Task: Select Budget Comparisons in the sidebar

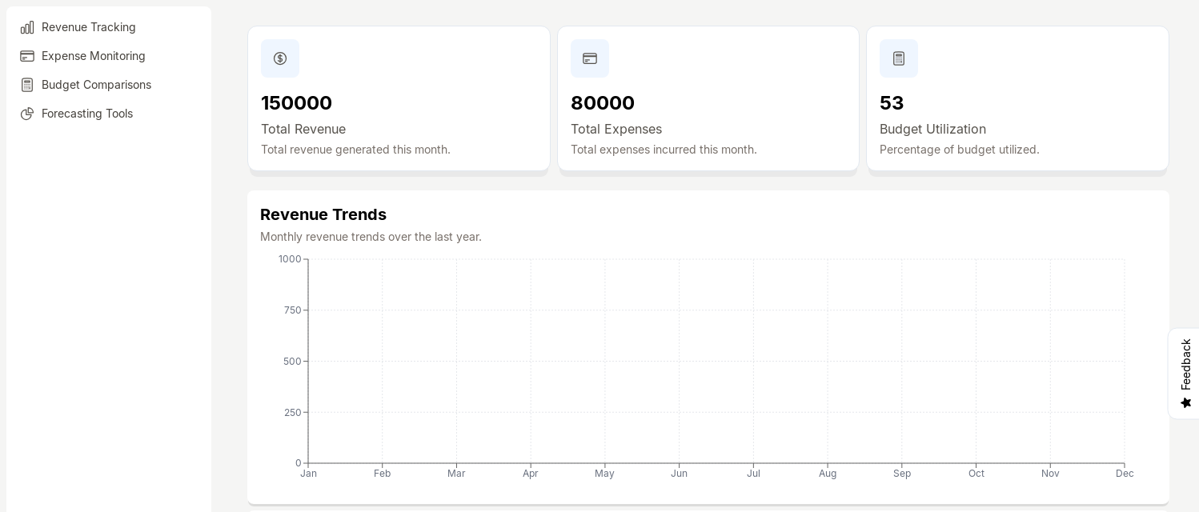Action: pos(96,85)
